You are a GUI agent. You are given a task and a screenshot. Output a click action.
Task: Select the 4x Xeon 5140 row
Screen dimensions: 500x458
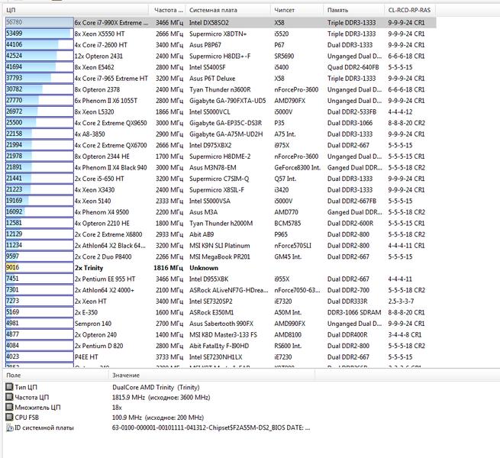point(221,202)
